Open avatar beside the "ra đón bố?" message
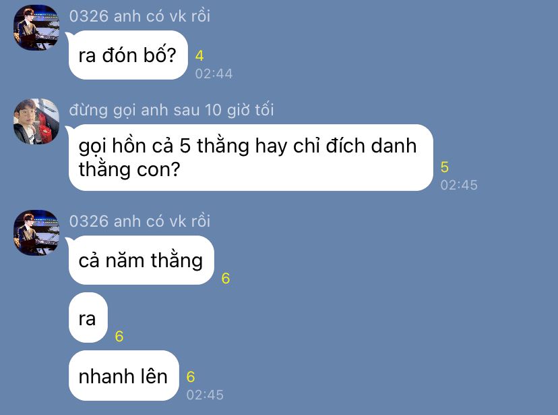 pyautogui.click(x=36, y=28)
